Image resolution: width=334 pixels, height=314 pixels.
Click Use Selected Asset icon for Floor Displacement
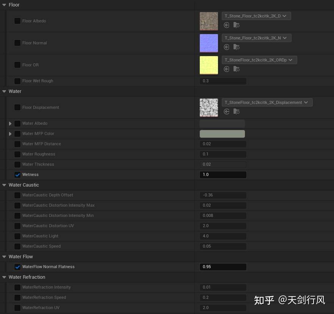coord(226,111)
